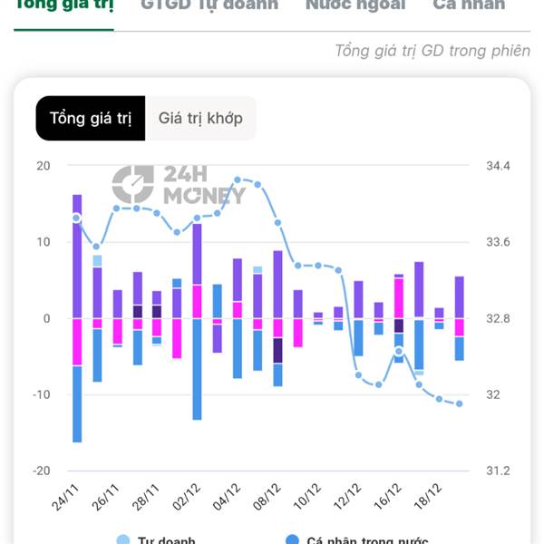Open the Nước ngoài tab
Viewport: 544px width, 544px height.
355,7
